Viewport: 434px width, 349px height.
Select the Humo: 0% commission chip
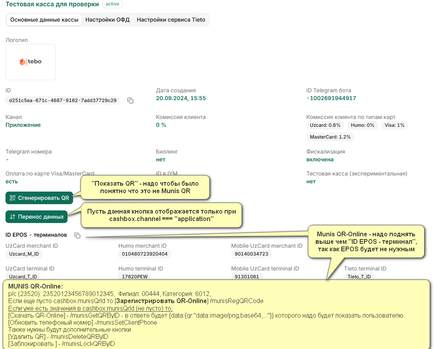tap(362, 125)
